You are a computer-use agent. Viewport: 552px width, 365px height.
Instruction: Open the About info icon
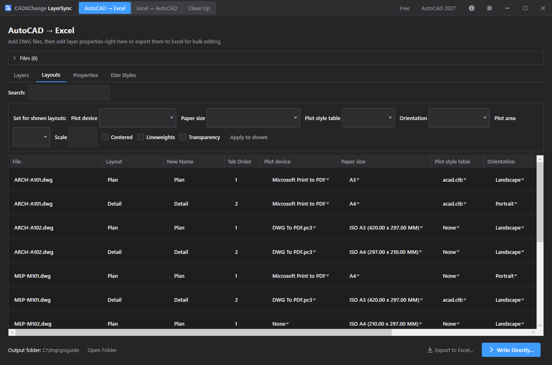[x=472, y=8]
